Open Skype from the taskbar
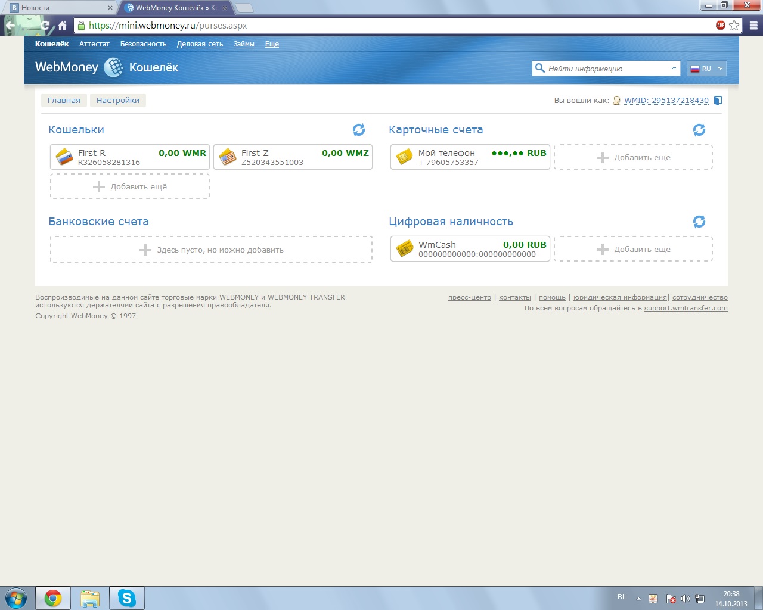 click(x=127, y=598)
